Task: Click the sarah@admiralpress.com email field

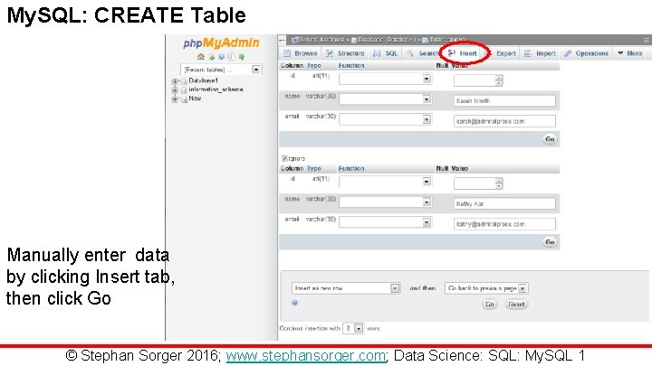Action: pyautogui.click(x=504, y=121)
